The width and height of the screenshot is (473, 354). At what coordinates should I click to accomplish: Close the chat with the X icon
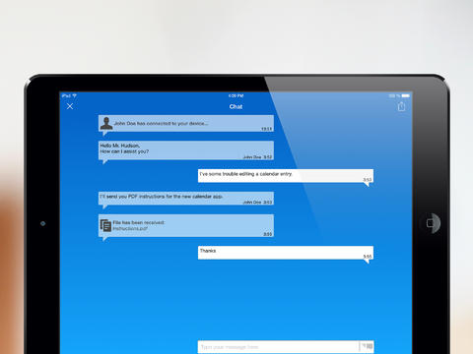coord(70,106)
